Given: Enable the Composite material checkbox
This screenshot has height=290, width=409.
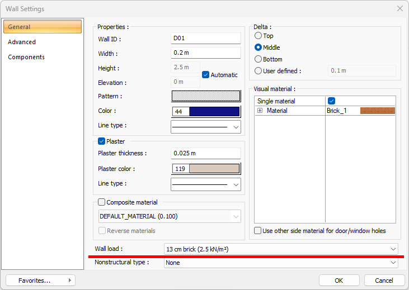Looking at the screenshot, I should pyautogui.click(x=101, y=202).
